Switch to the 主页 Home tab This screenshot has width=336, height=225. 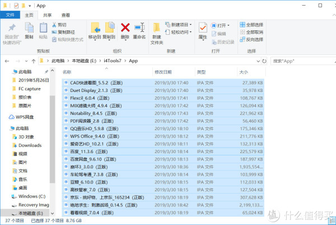point(29,15)
